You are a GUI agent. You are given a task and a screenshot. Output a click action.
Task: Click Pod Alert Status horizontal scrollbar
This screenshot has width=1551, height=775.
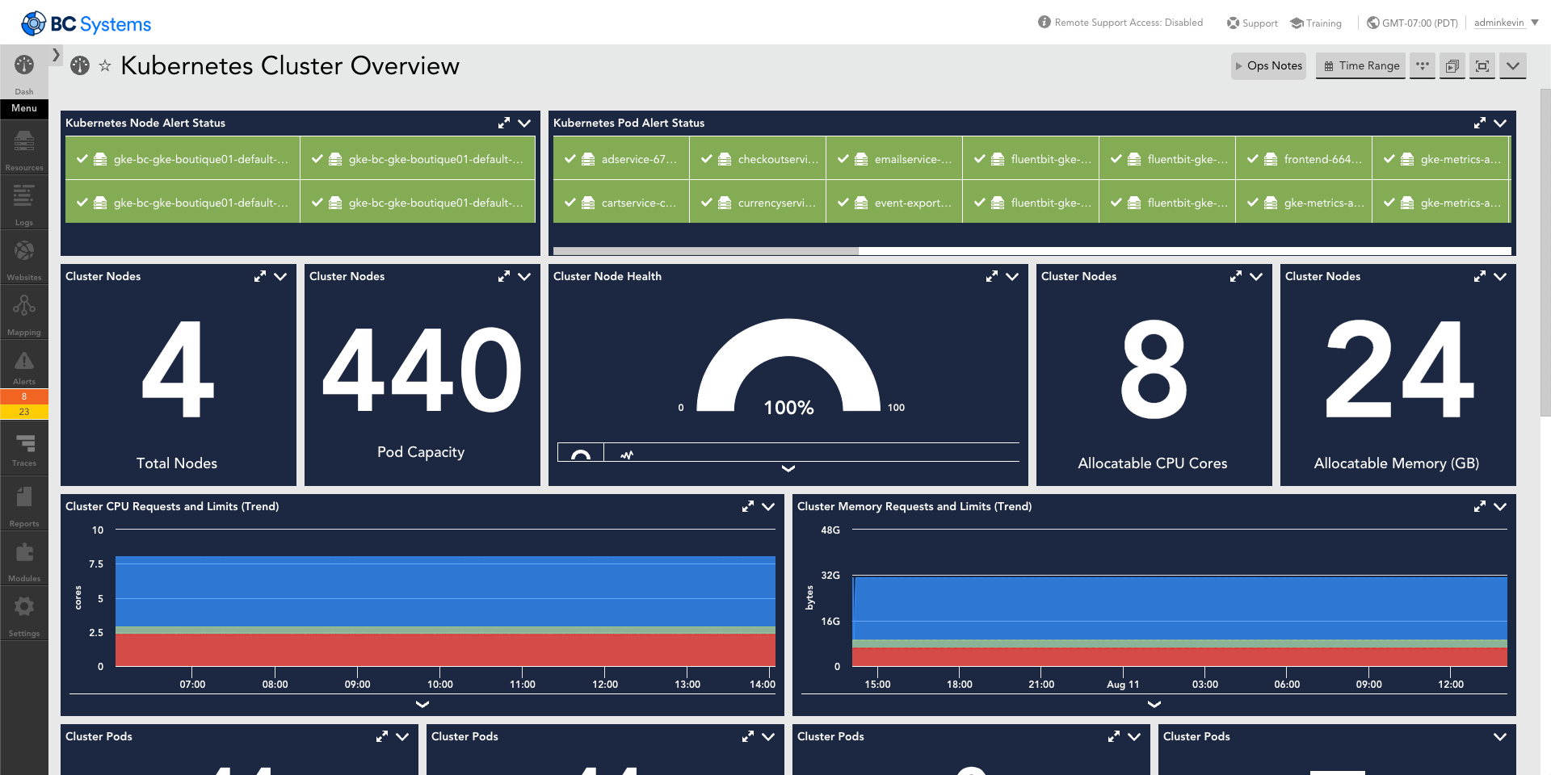click(x=706, y=251)
